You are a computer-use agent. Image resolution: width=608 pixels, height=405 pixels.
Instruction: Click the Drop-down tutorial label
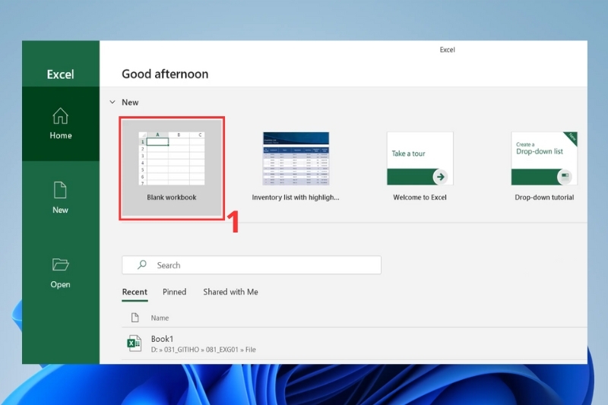[544, 198]
